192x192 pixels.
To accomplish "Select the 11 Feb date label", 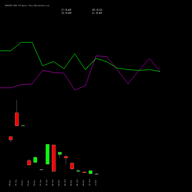I will tap(96, 183).
